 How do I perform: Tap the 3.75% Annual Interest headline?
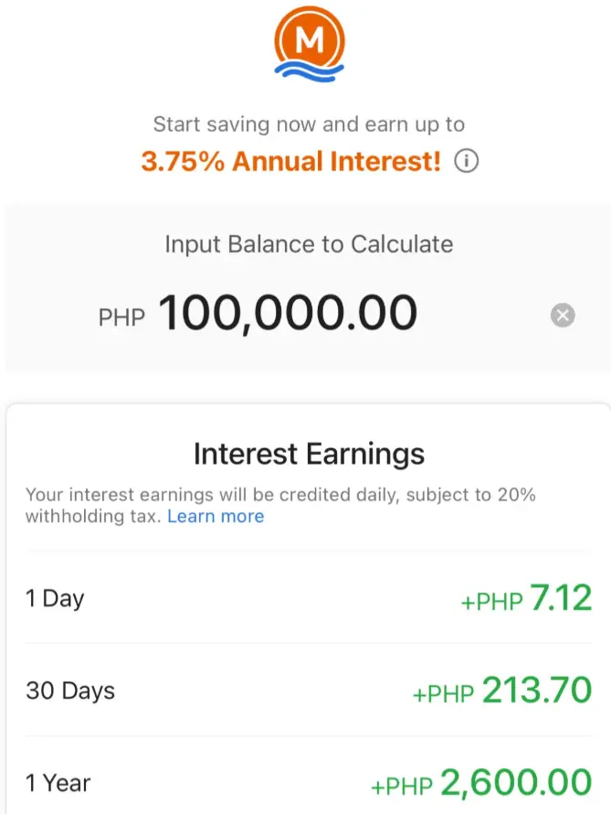pyautogui.click(x=291, y=161)
